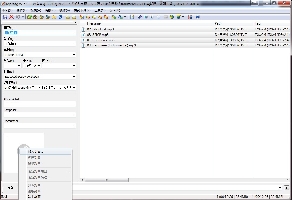Open the 工具(O) menu
292x200 pixels.
coord(100,10)
